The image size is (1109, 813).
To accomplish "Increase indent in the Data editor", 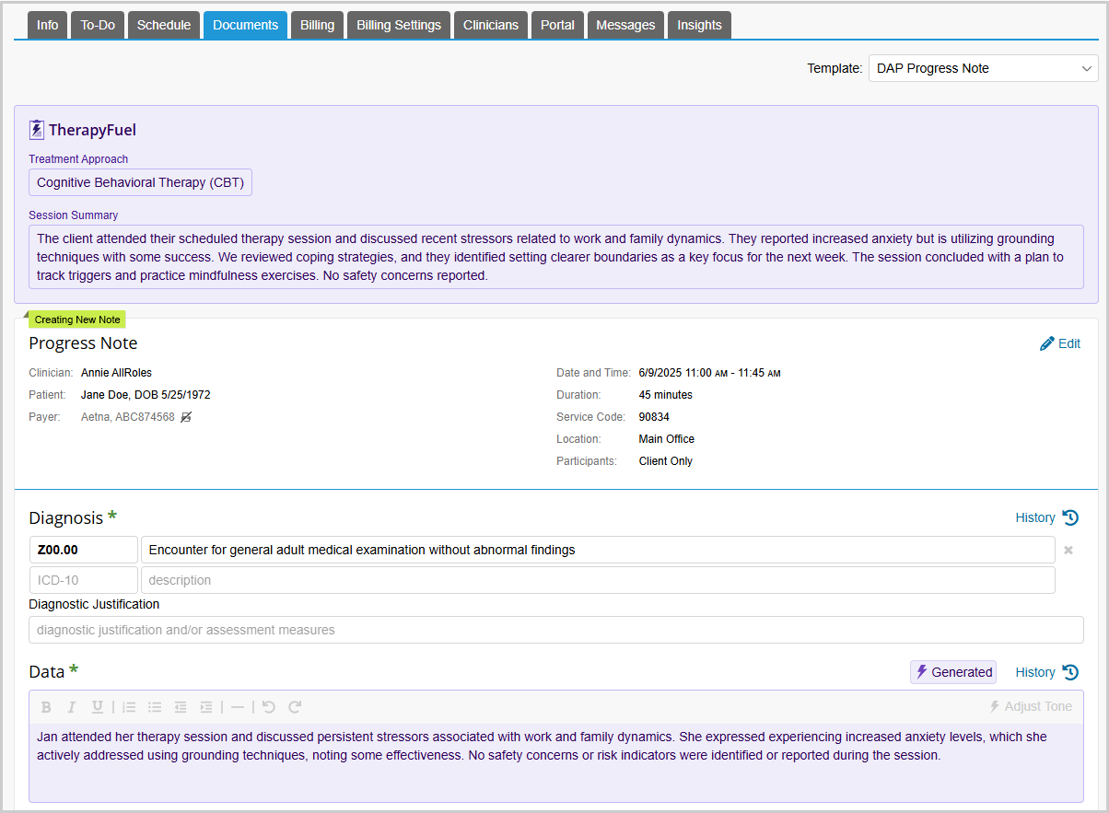I will pyautogui.click(x=206, y=707).
